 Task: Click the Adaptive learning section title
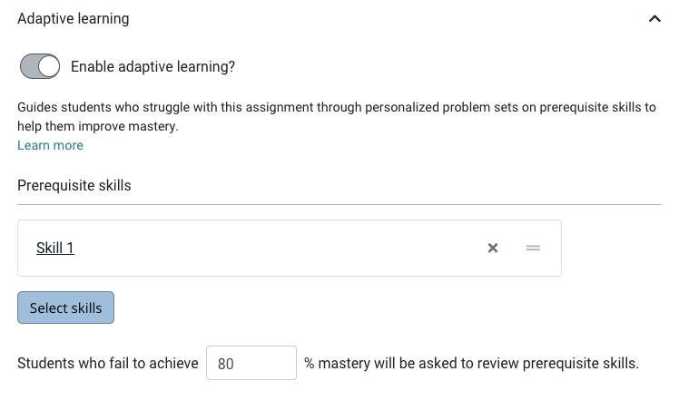[x=74, y=19]
